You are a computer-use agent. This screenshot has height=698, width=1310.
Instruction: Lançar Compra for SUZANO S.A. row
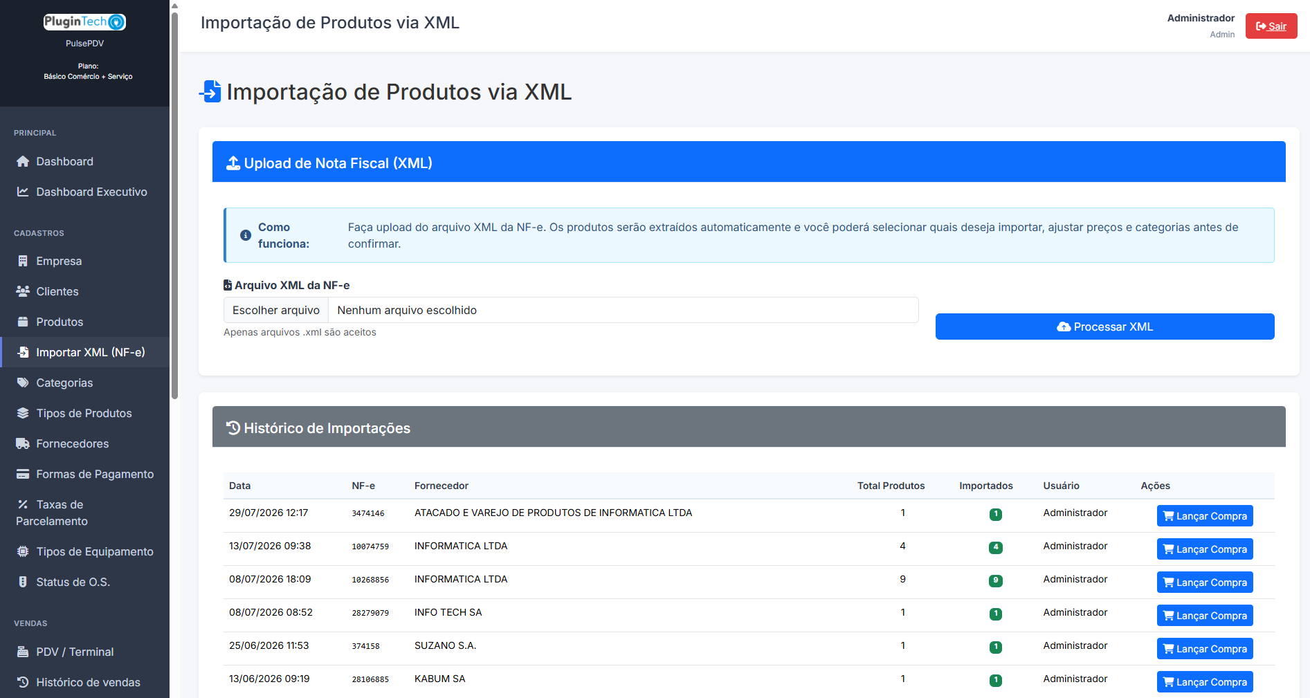coord(1205,649)
